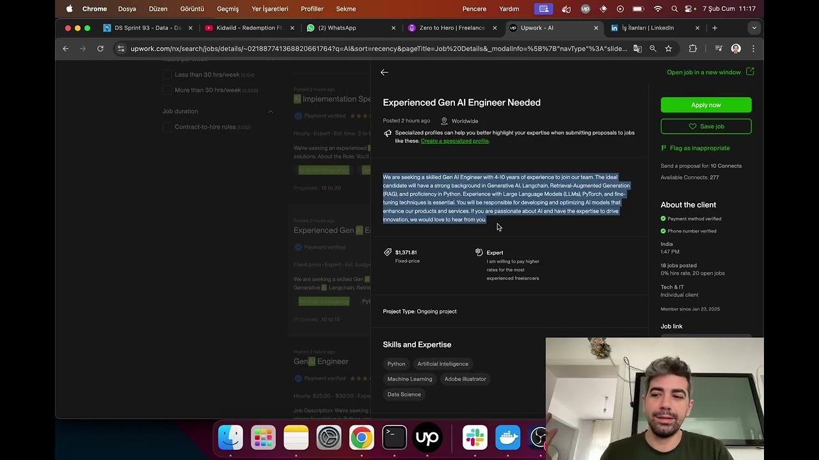Click the Machine Learning skill tag
819x460 pixels.
click(409, 379)
